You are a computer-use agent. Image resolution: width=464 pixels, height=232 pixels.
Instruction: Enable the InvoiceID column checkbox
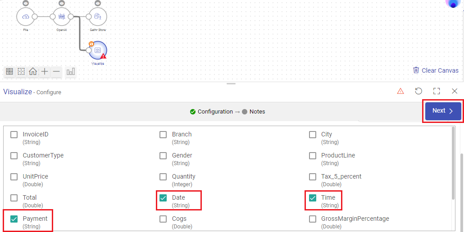pyautogui.click(x=14, y=135)
